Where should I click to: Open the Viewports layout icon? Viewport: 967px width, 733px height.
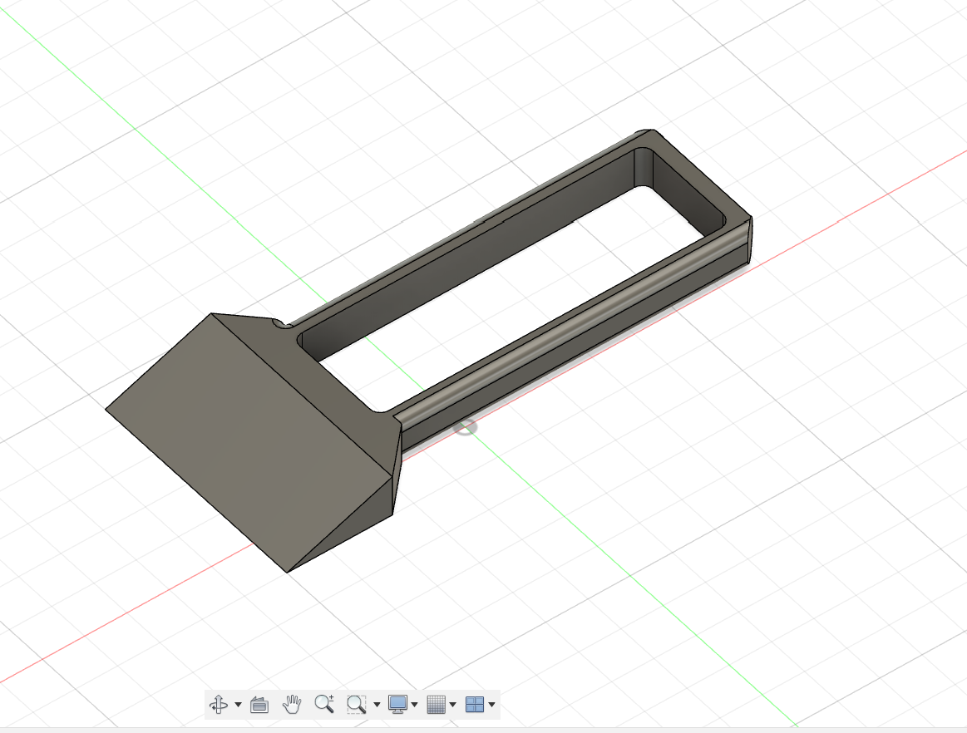[474, 704]
